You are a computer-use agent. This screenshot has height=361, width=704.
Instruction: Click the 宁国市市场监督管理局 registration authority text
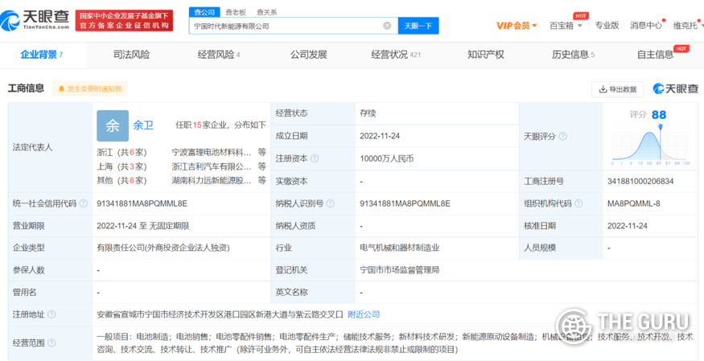[x=399, y=270]
